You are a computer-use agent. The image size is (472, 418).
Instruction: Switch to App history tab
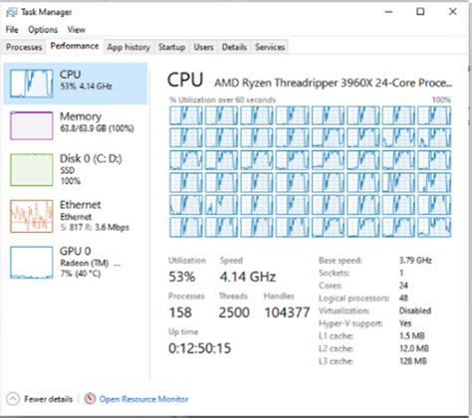coord(128,47)
